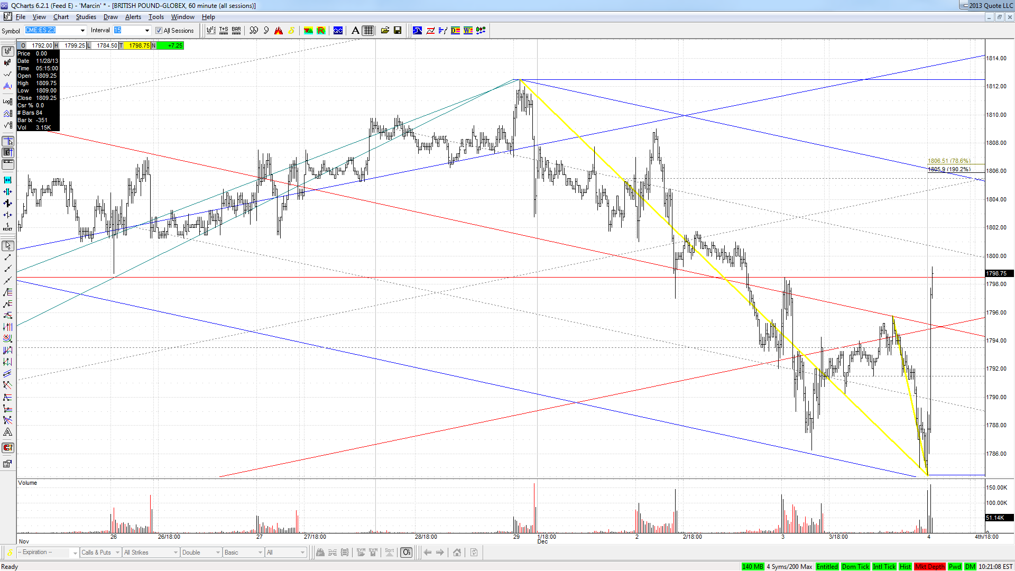This screenshot has height=571, width=1015.
Task: Open the Draw menu
Action: [x=110, y=17]
